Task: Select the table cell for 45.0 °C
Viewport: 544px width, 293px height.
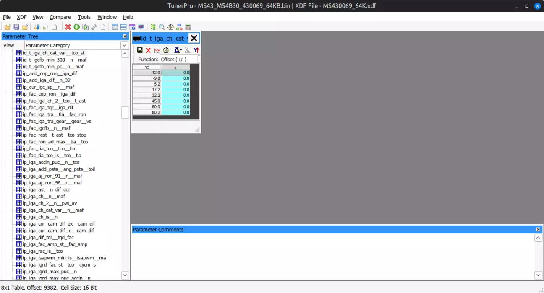Action: (175, 101)
